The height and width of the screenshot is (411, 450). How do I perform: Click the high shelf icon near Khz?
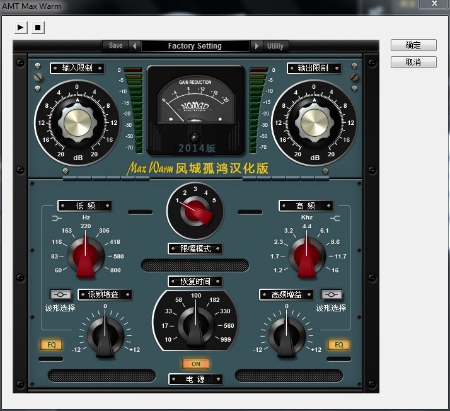click(x=335, y=218)
